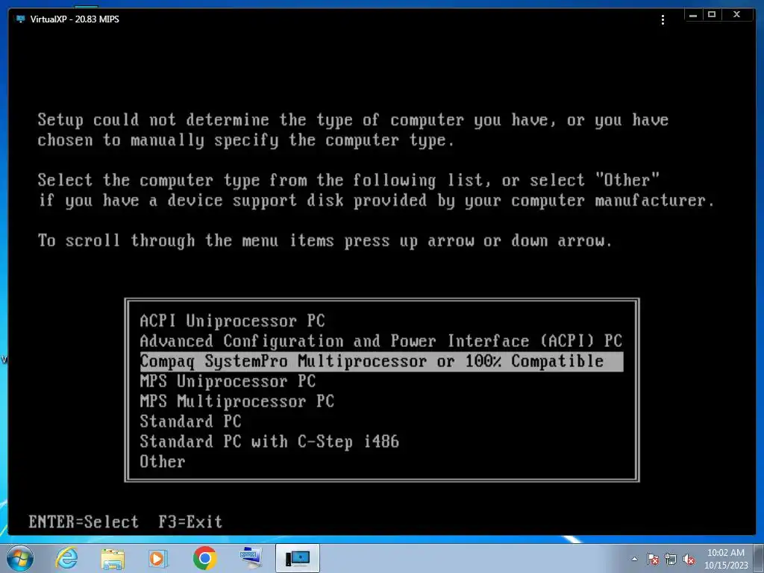Select the Other computer type entry
The height and width of the screenshot is (573, 764).
pos(163,461)
